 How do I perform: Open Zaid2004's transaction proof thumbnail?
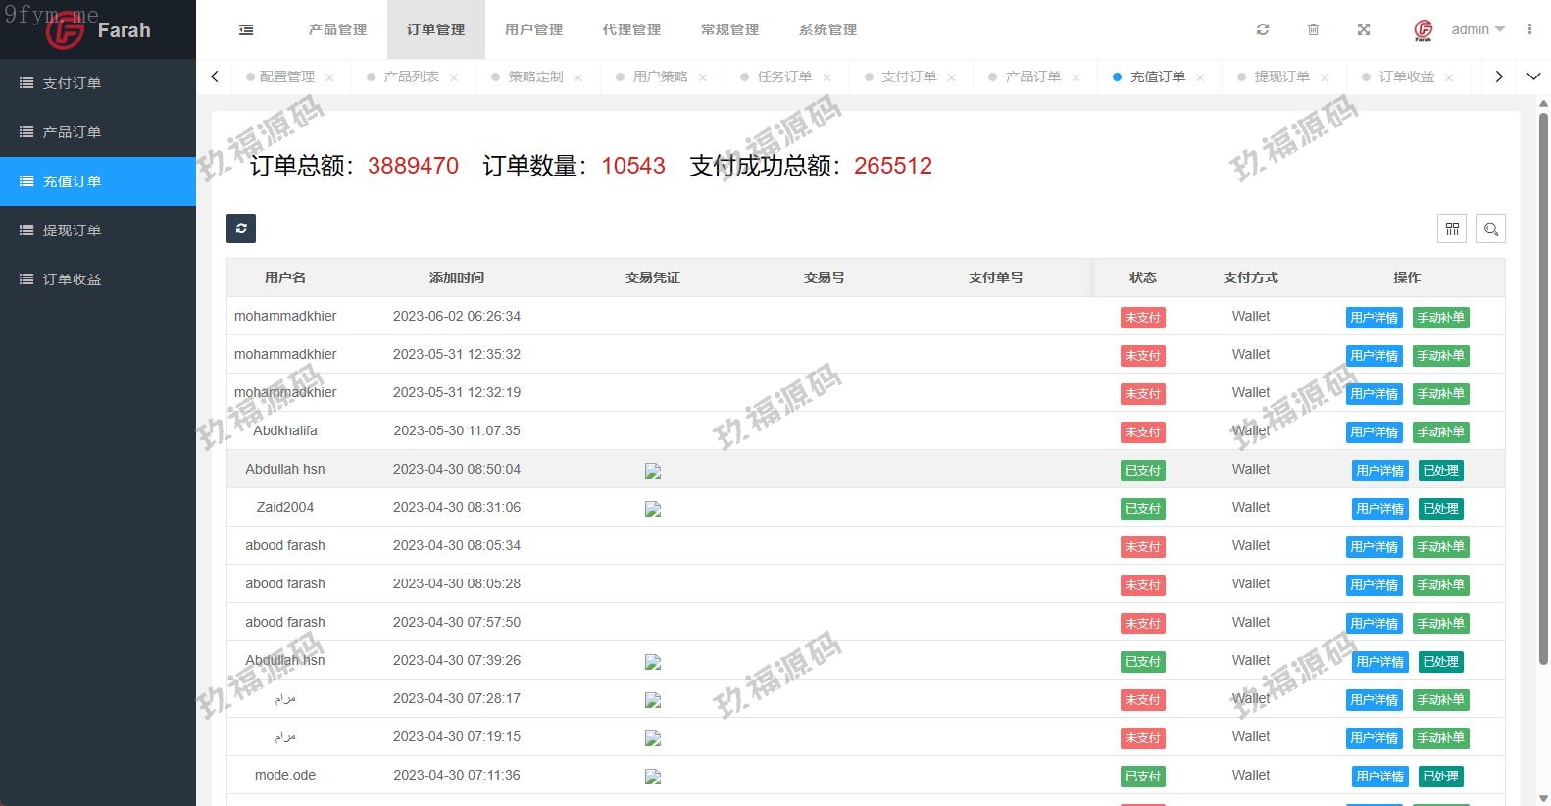click(x=653, y=509)
